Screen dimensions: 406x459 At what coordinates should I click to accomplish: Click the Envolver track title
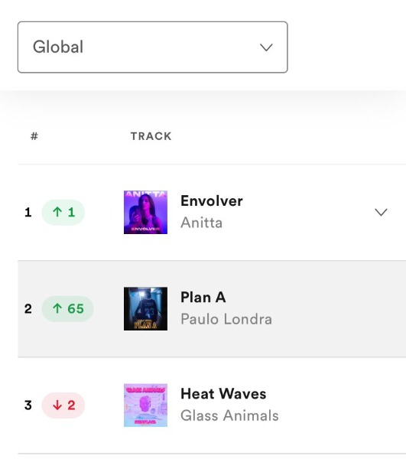pos(212,201)
